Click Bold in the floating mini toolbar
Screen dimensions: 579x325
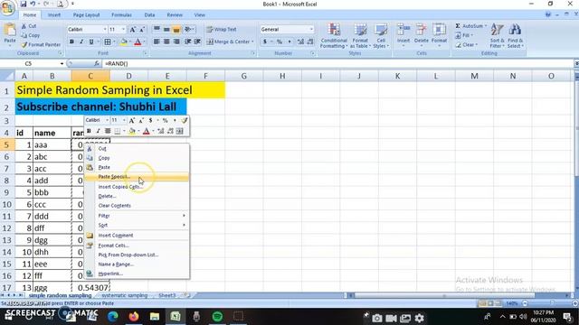click(89, 131)
